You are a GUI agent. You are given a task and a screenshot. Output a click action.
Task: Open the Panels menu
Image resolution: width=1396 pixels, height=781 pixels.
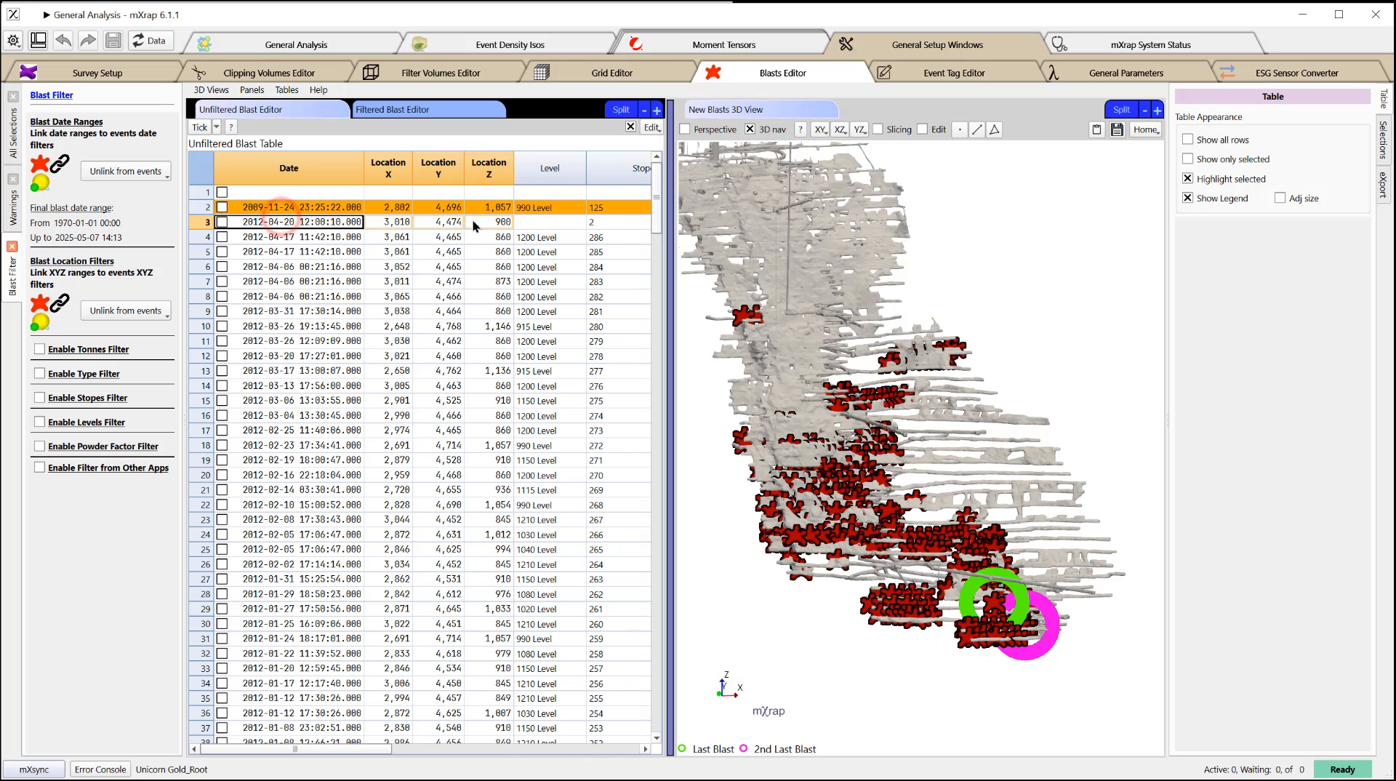[252, 89]
